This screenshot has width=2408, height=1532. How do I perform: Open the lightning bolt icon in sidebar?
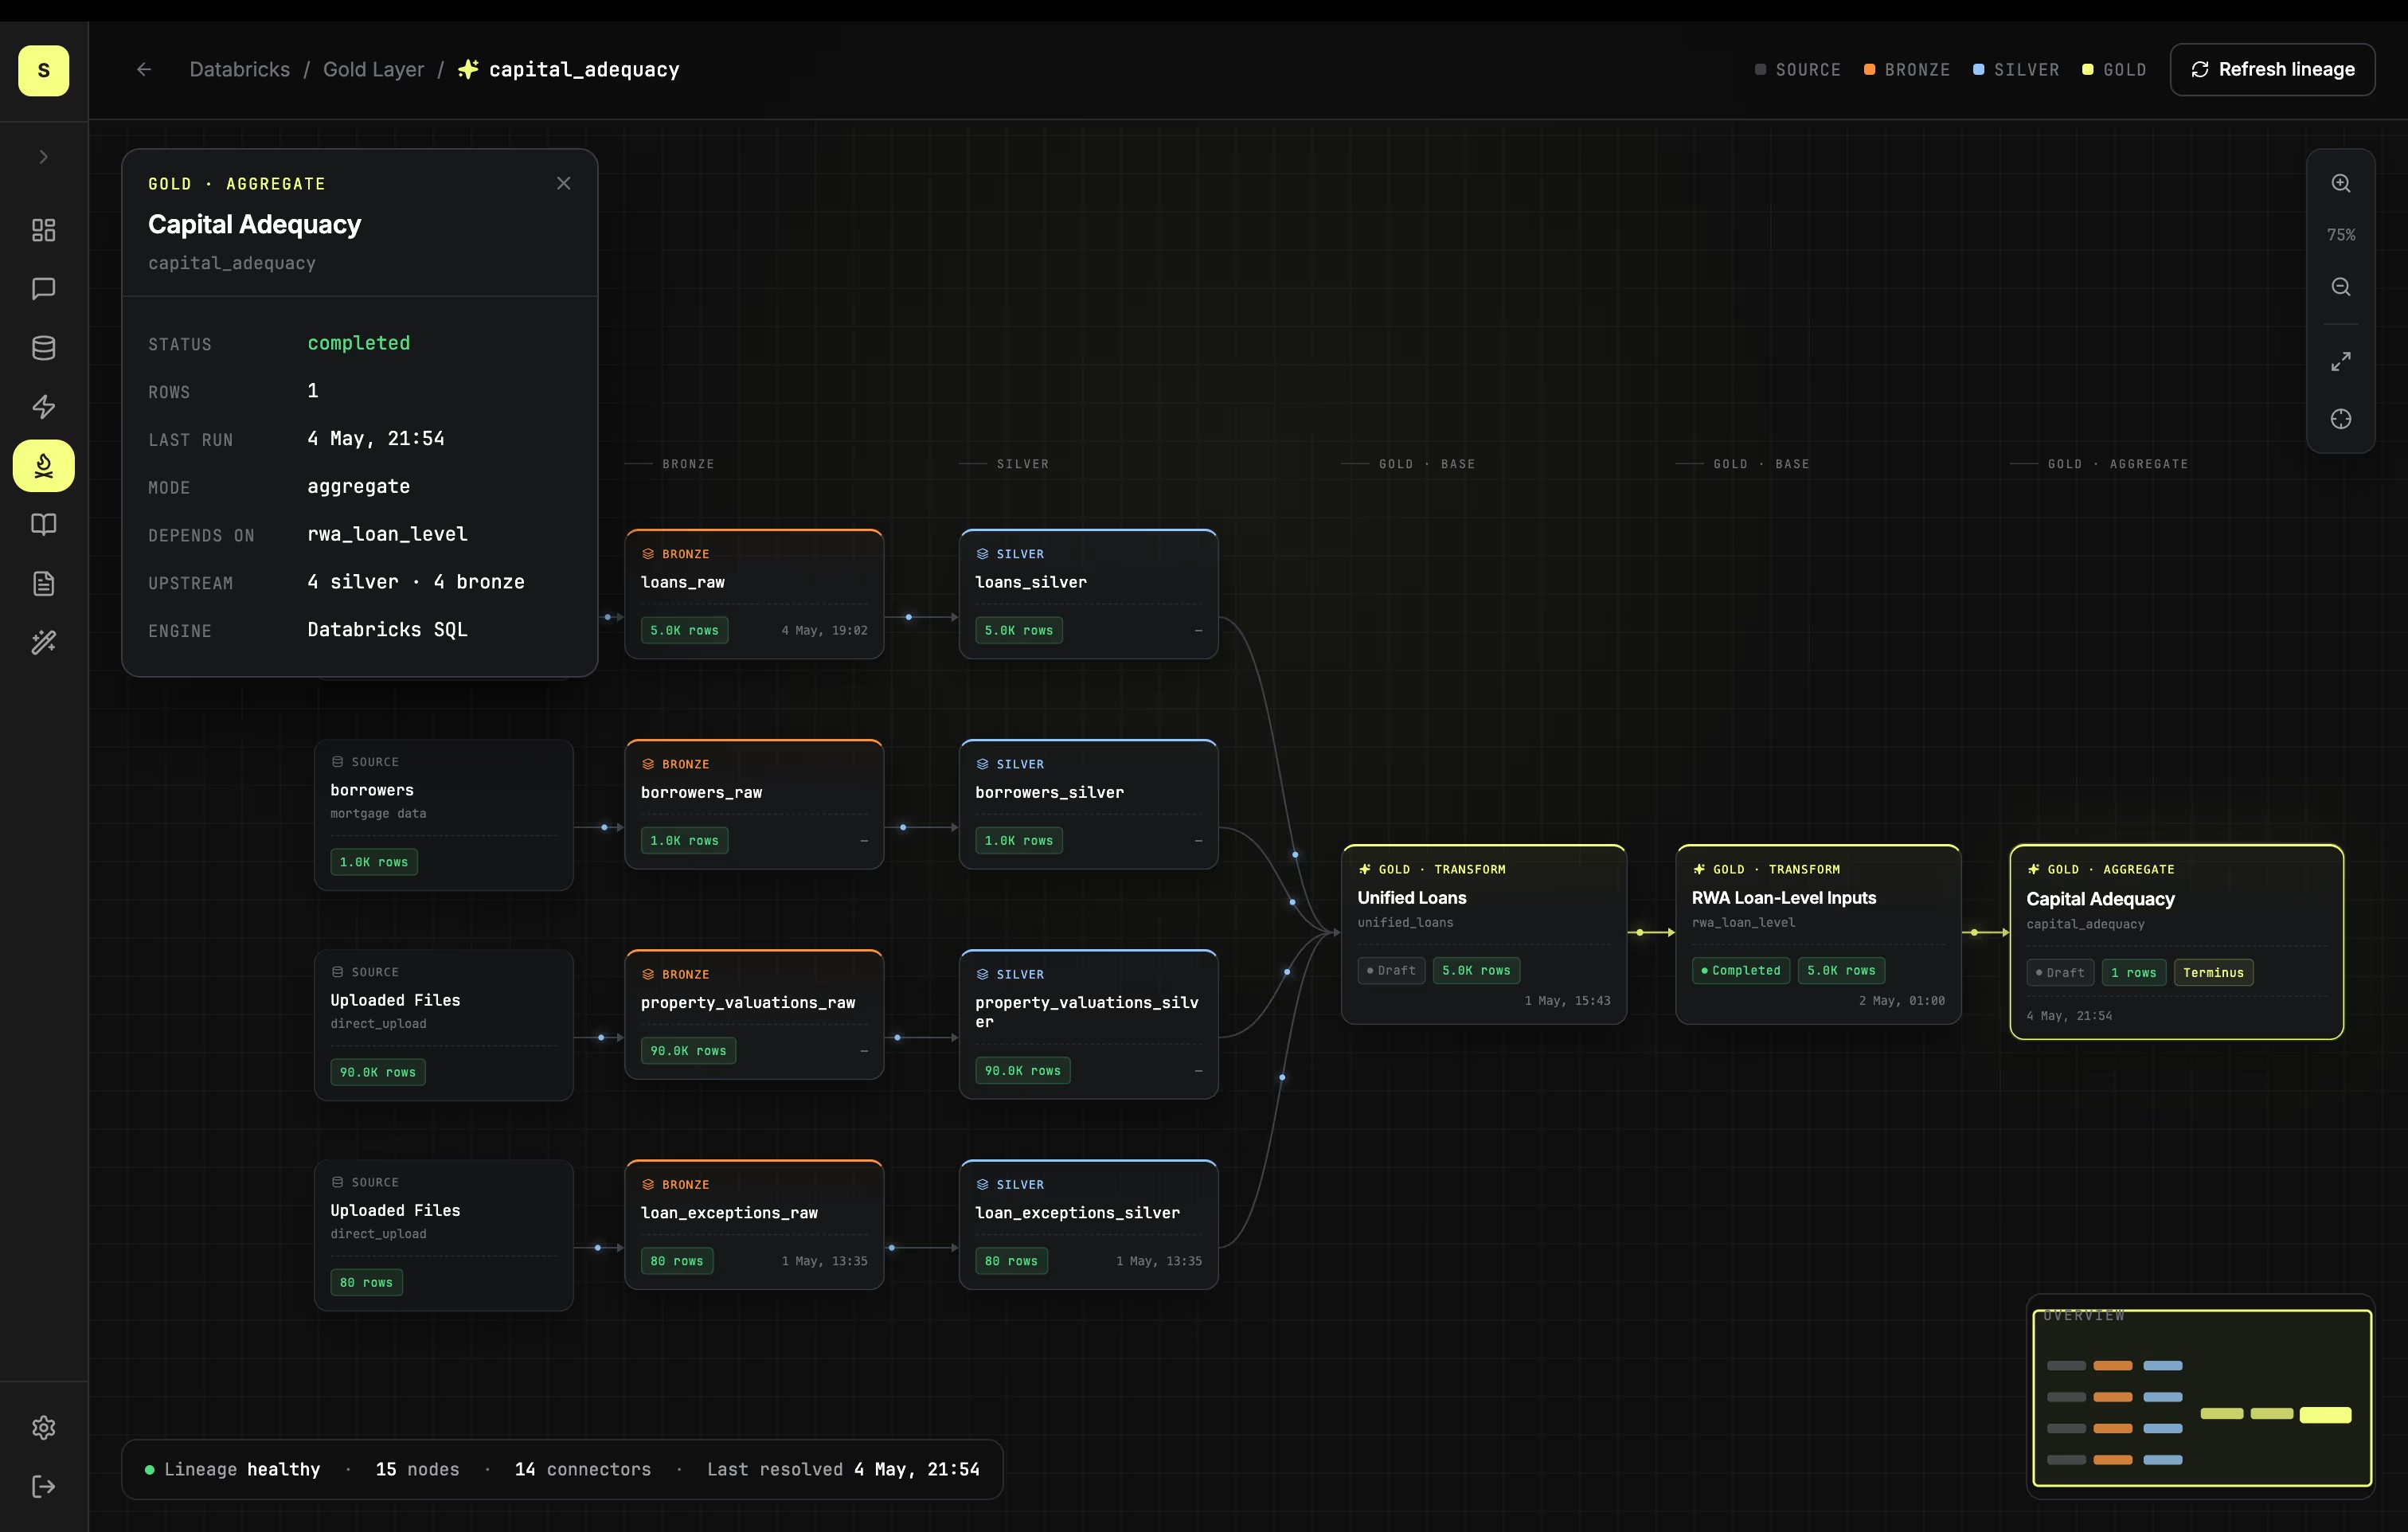pos(43,407)
